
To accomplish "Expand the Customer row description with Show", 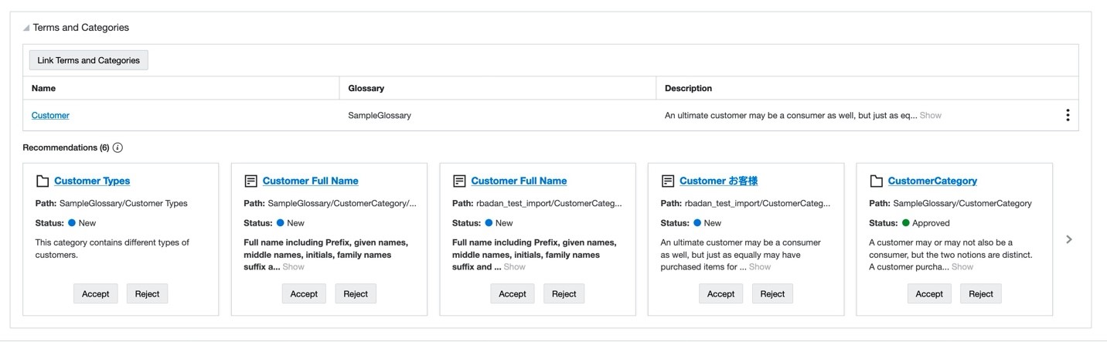I will (x=931, y=115).
